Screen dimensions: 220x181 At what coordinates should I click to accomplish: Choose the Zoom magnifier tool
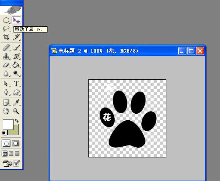[x=16, y=111]
